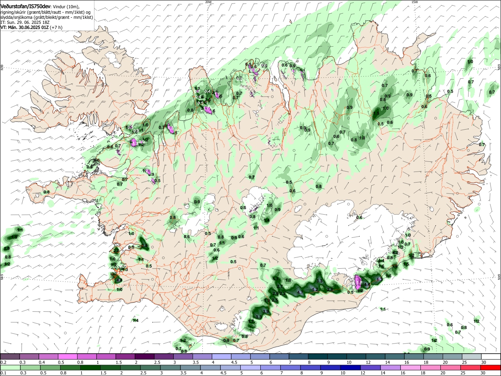Select the IT: Sun. 29. 06. 2025 18Z line
Image resolution: width=501 pixels, height=376 pixels.
point(25,22)
